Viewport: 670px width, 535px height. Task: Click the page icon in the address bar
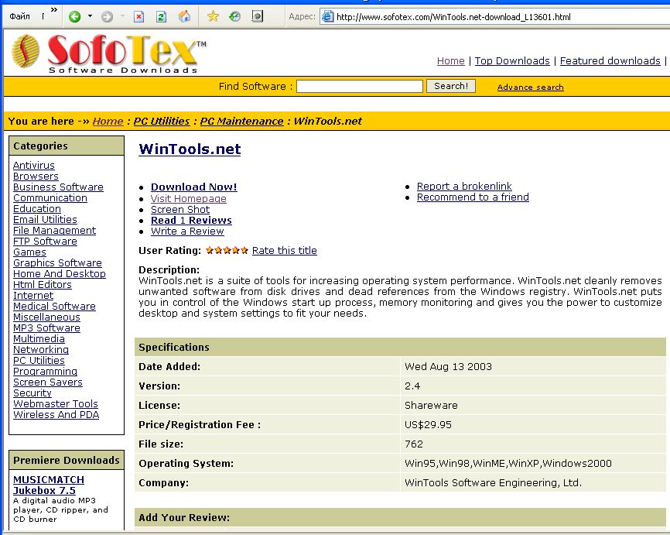click(x=327, y=17)
